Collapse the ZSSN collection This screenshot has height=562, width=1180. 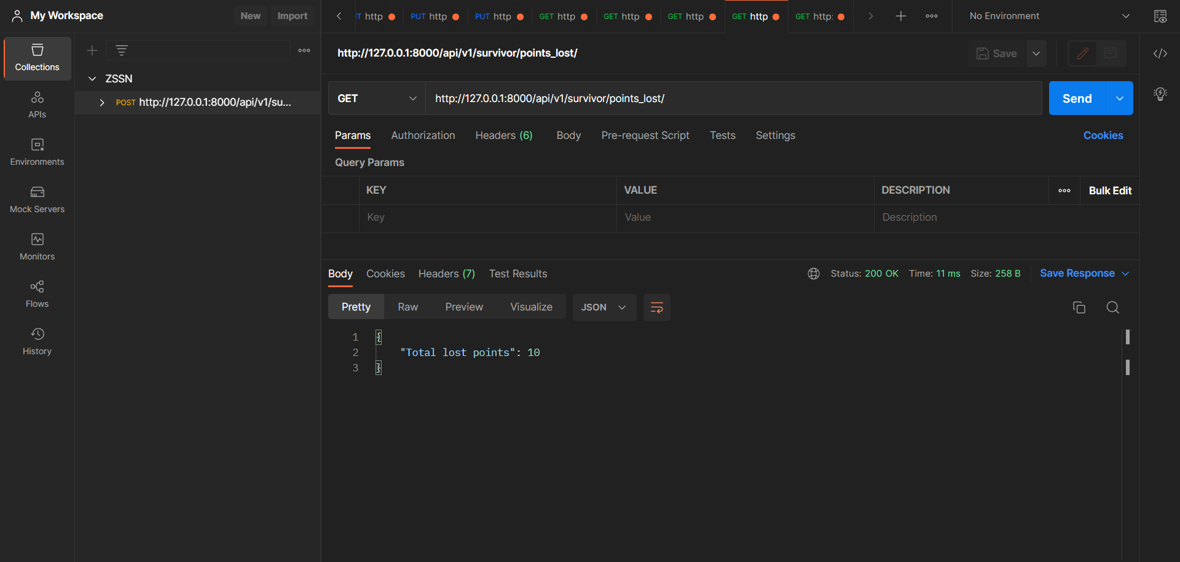tap(92, 79)
